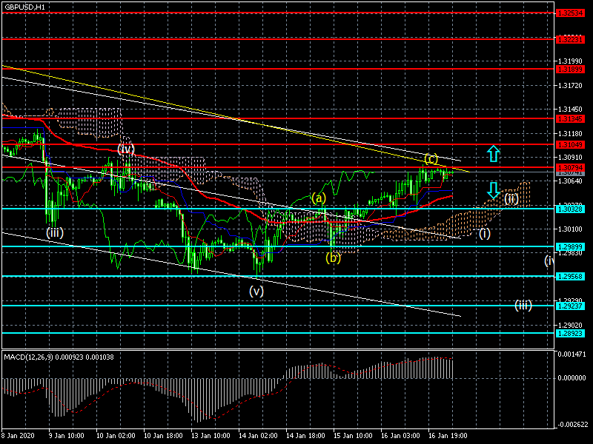Click the -0.002622 MACD scale value
Screen dimensions: 593x444
click(572, 425)
